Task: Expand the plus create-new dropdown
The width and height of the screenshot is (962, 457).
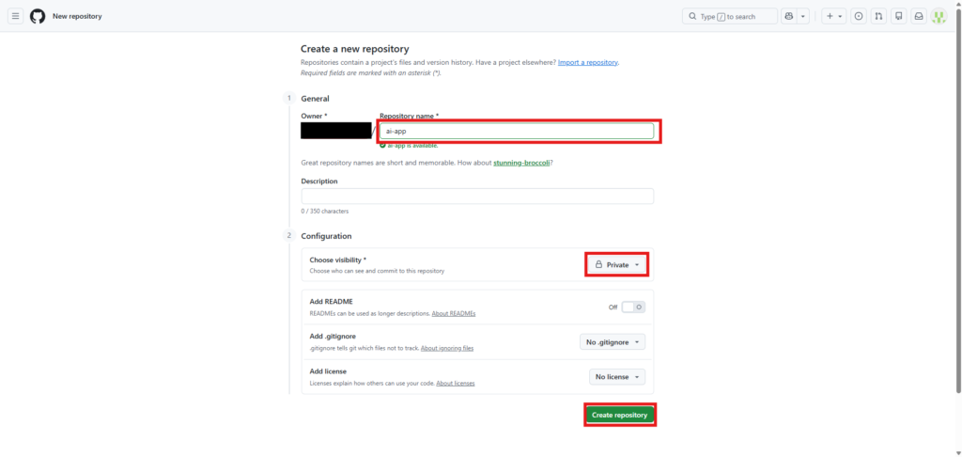Action: tap(834, 17)
